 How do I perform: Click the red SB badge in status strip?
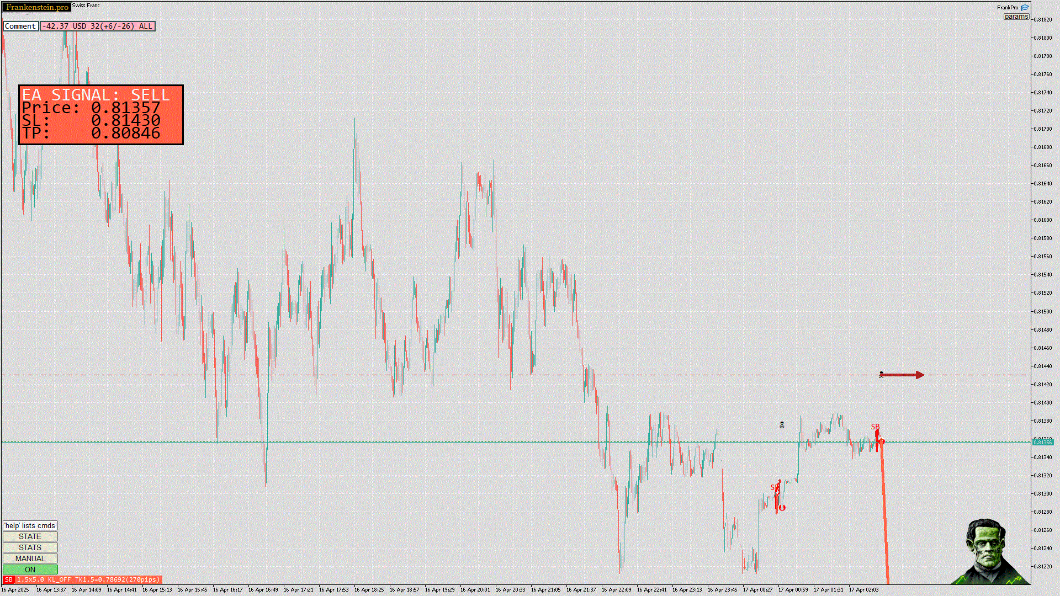tap(8, 579)
